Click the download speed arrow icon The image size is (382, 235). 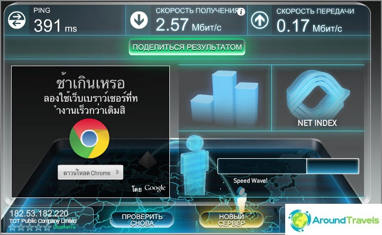(x=139, y=20)
